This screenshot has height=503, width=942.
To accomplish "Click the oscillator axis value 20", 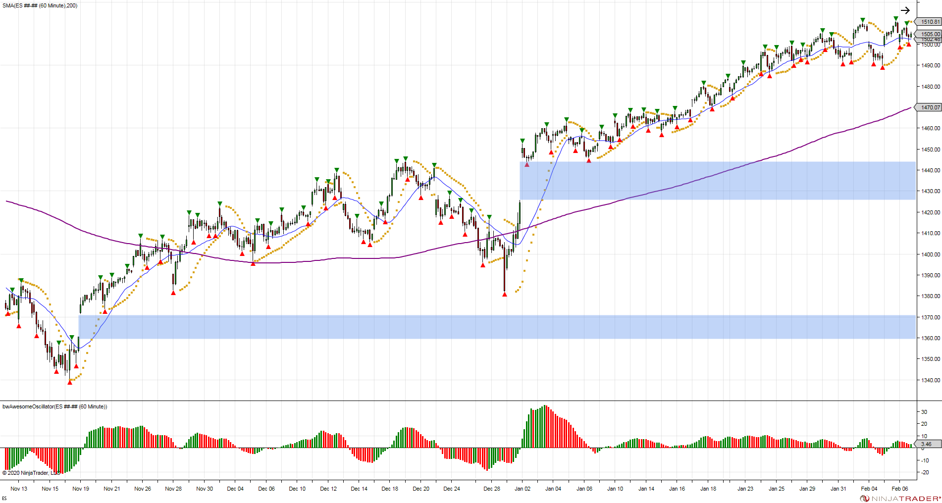I will pyautogui.click(x=924, y=424).
